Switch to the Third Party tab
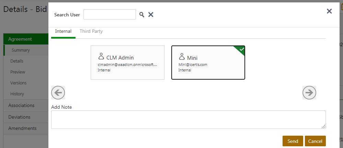 point(91,31)
